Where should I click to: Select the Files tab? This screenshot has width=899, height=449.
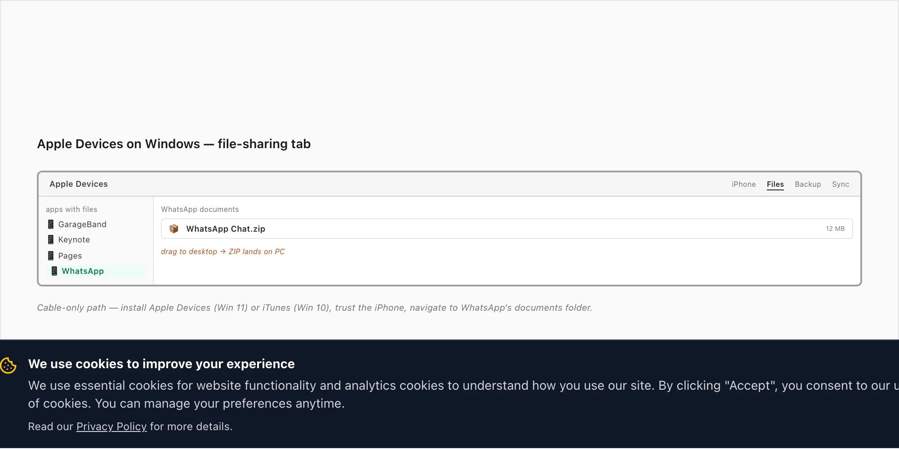click(775, 185)
